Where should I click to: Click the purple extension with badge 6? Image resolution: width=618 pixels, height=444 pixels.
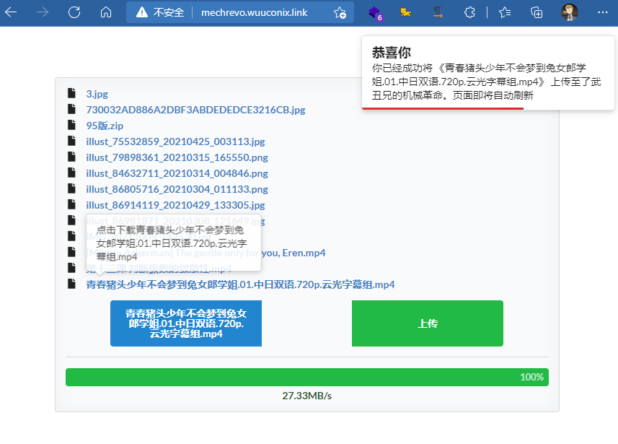point(375,12)
